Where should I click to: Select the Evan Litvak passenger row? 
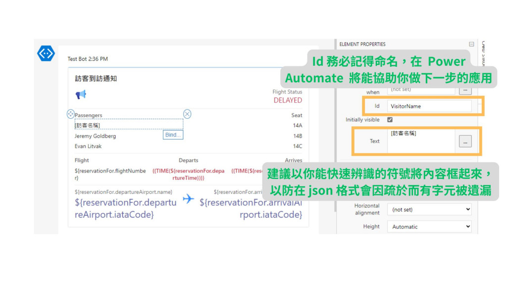[x=88, y=146]
